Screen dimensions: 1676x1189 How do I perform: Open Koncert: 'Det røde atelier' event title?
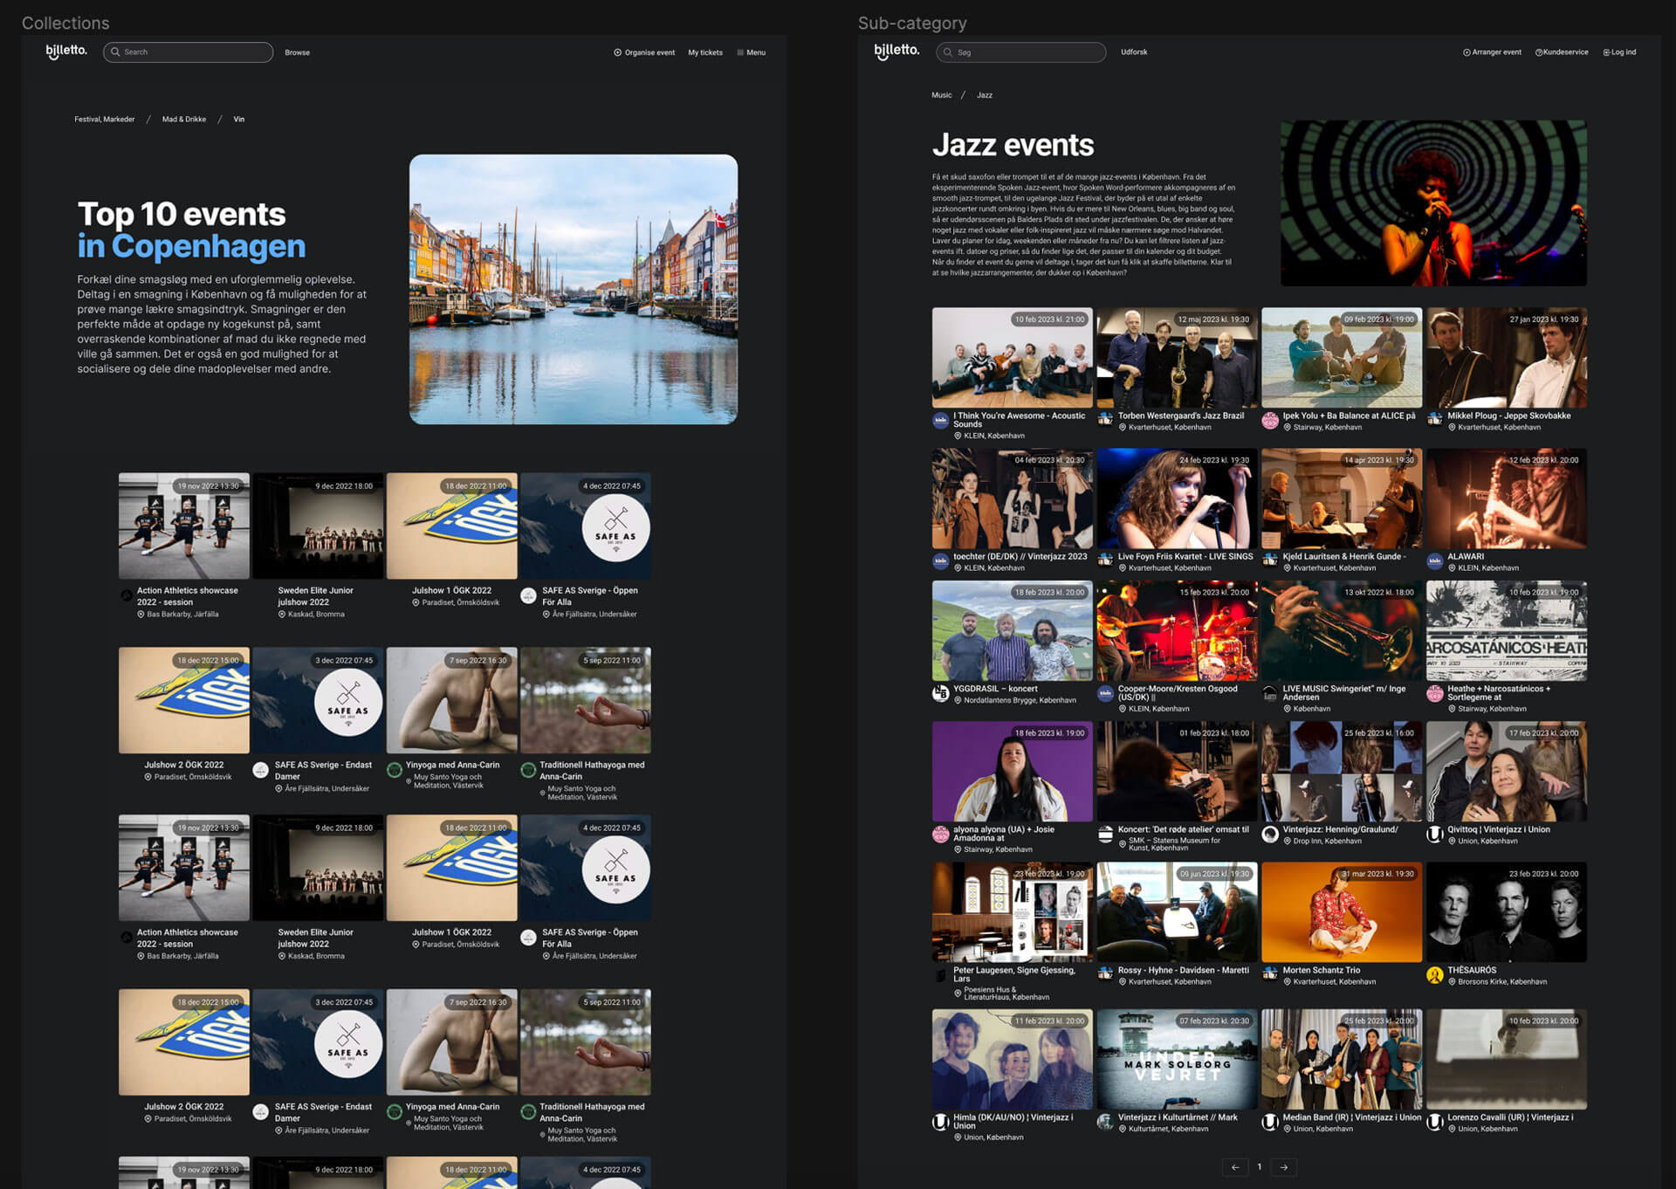click(1184, 829)
